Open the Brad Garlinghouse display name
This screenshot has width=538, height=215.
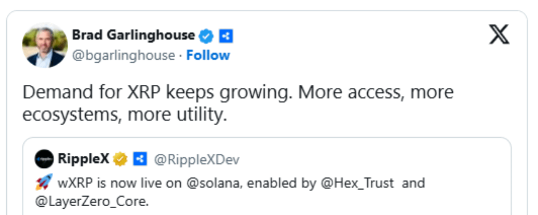[133, 35]
